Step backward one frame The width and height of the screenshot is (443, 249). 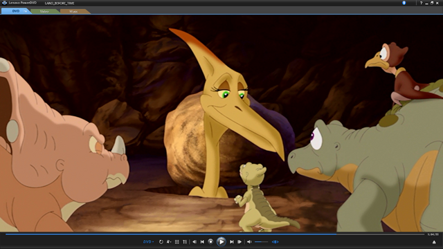(195, 241)
